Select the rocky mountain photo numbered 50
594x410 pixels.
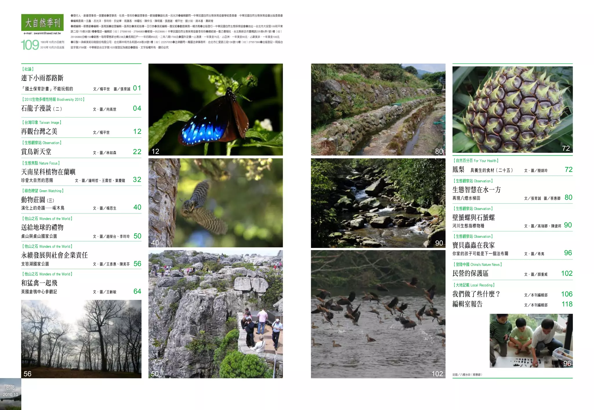tap(215, 314)
